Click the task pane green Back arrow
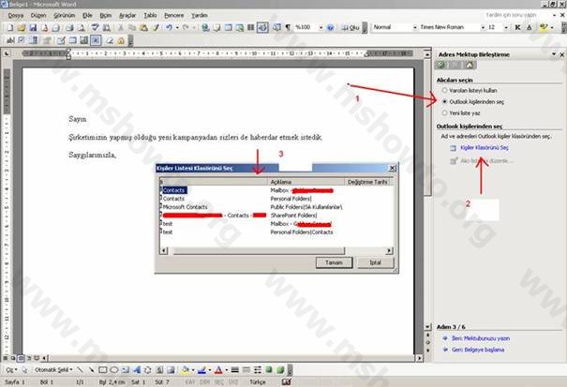567x387 pixels. pyautogui.click(x=440, y=65)
